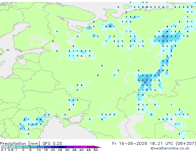Click the "45" legend scale label
Screen dimensions: 196x151
click(x=88, y=150)
